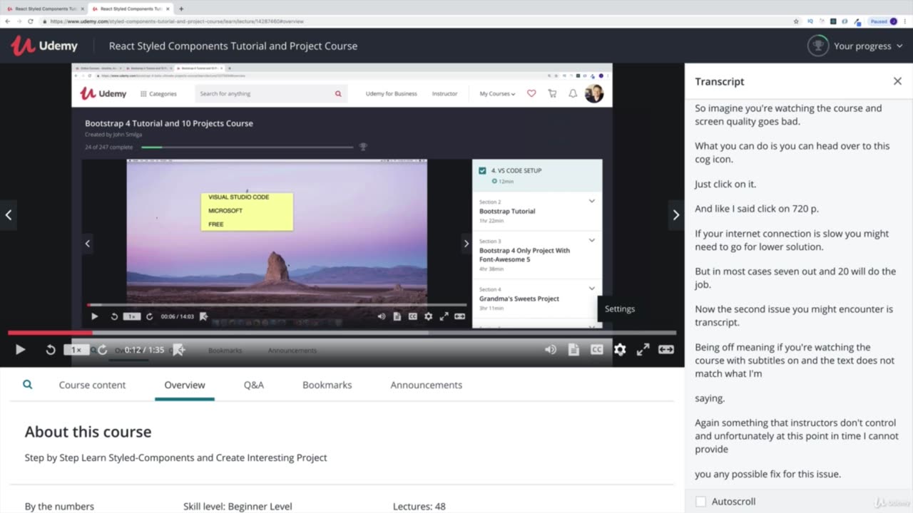Play the lecture using the main player button
Image resolution: width=913 pixels, height=513 pixels.
(x=20, y=349)
